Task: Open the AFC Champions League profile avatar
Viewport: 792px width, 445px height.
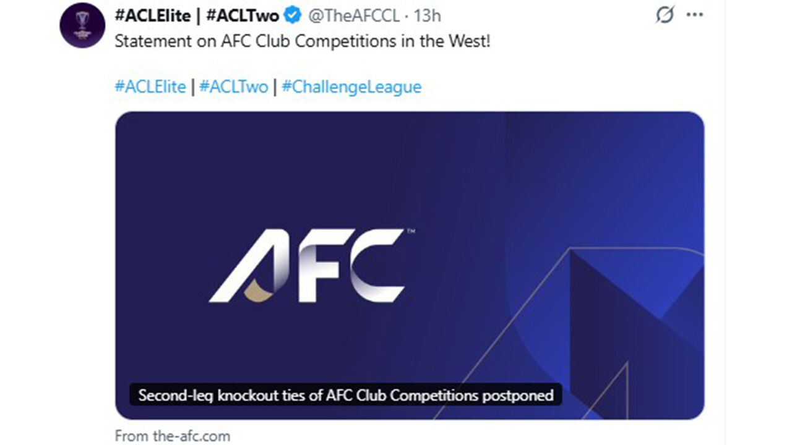Action: (x=82, y=25)
